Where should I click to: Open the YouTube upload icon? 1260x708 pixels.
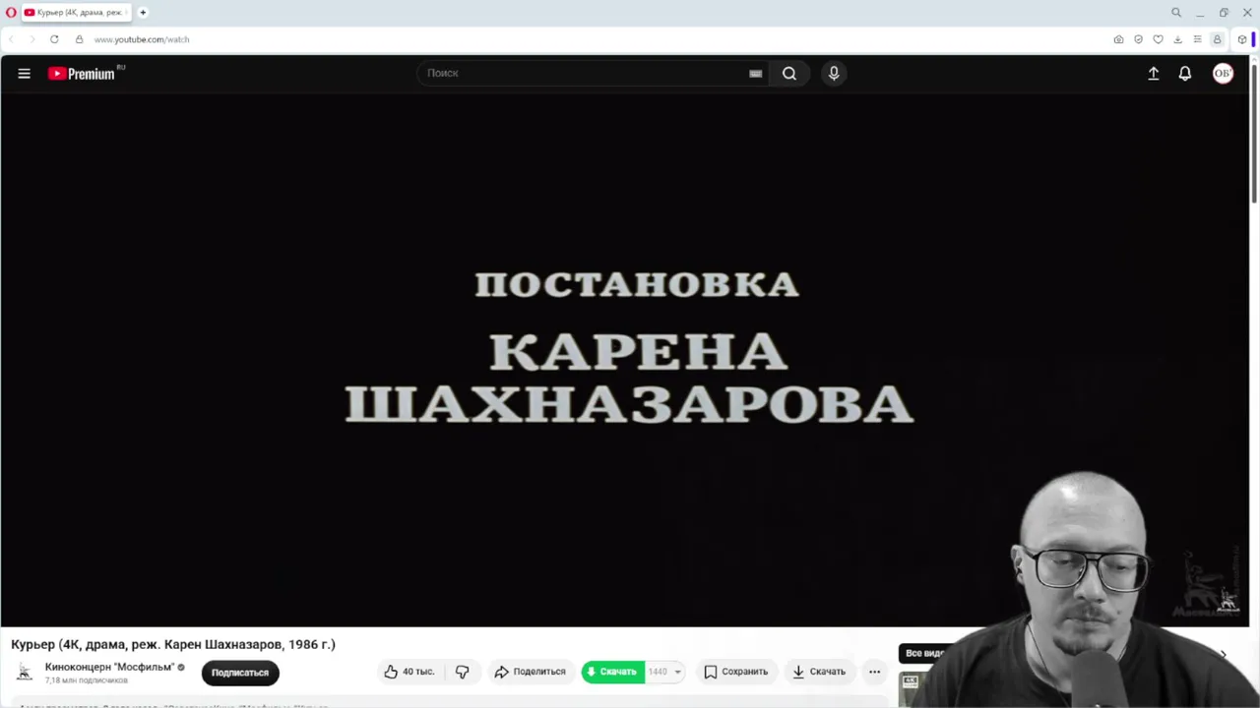(1154, 73)
